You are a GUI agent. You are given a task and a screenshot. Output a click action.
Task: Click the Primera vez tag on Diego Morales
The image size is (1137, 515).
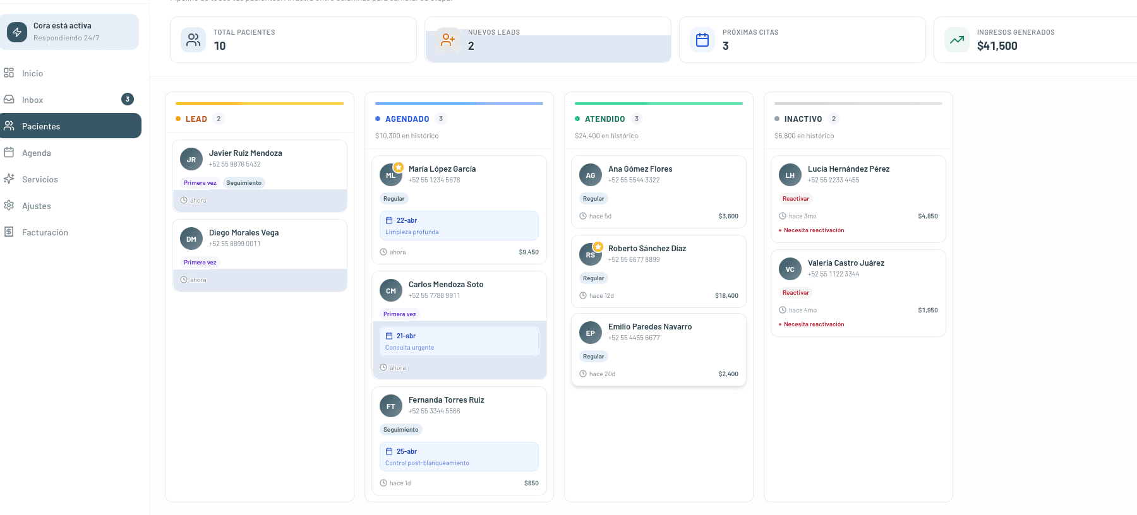[200, 263]
